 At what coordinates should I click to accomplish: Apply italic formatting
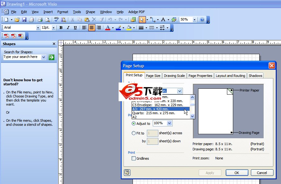click(68, 28)
